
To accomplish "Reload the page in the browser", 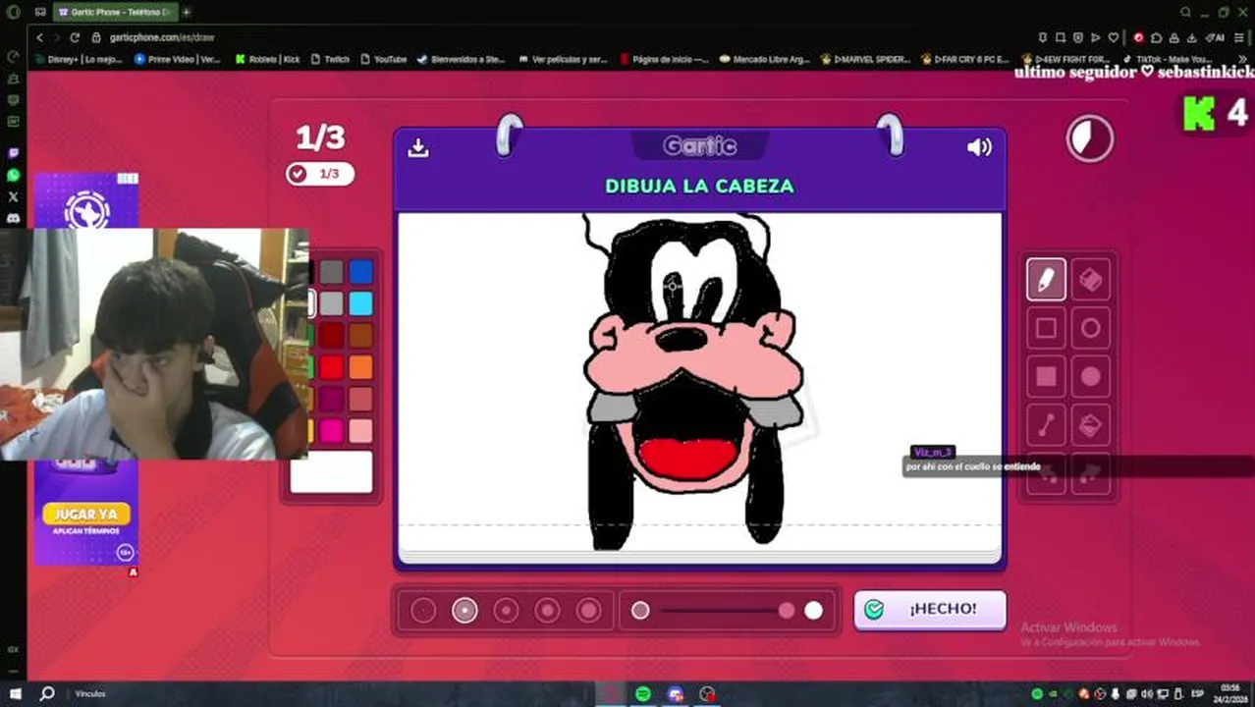I will click(74, 37).
